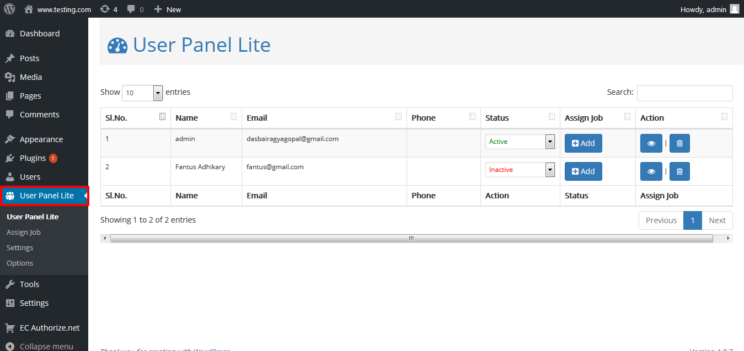Click the admin avatar icon
This screenshot has width=744, height=351.
pos(734,9)
